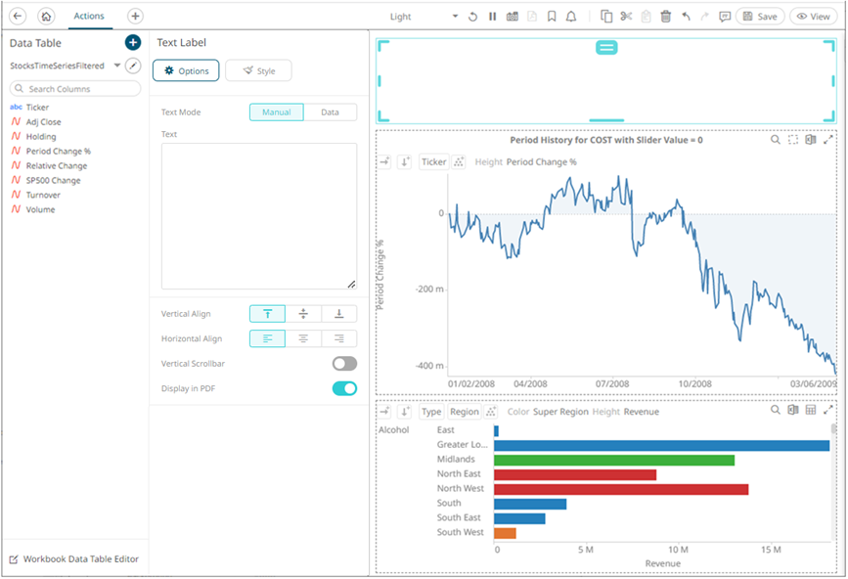Click the notification bell icon
This screenshot has height=579, width=848.
[x=571, y=17]
